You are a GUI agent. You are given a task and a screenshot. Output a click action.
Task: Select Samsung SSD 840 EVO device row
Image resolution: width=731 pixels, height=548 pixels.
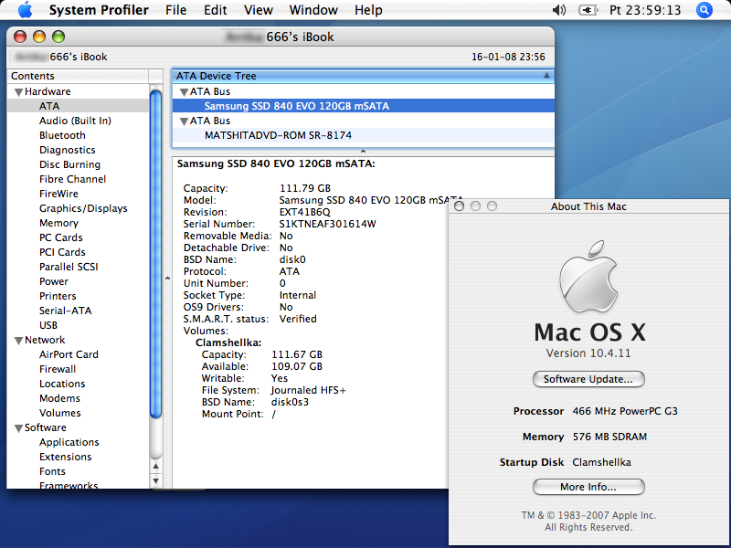coord(364,106)
